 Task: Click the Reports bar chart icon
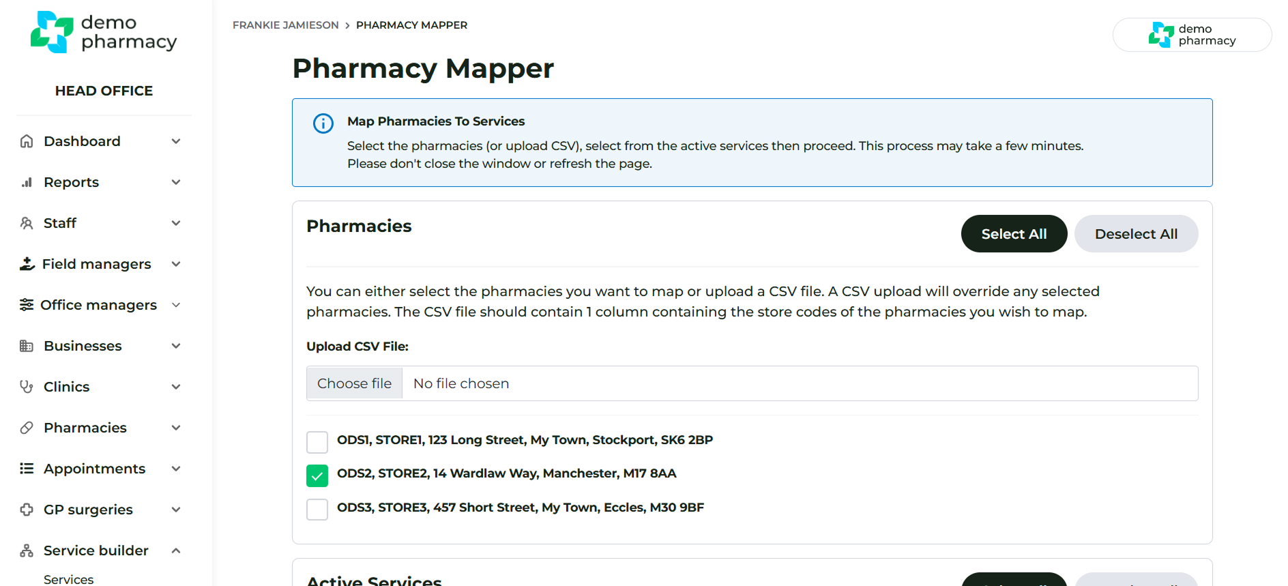27,182
